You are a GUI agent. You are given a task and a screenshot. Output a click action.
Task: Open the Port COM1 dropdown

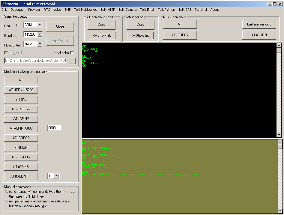(x=40, y=25)
